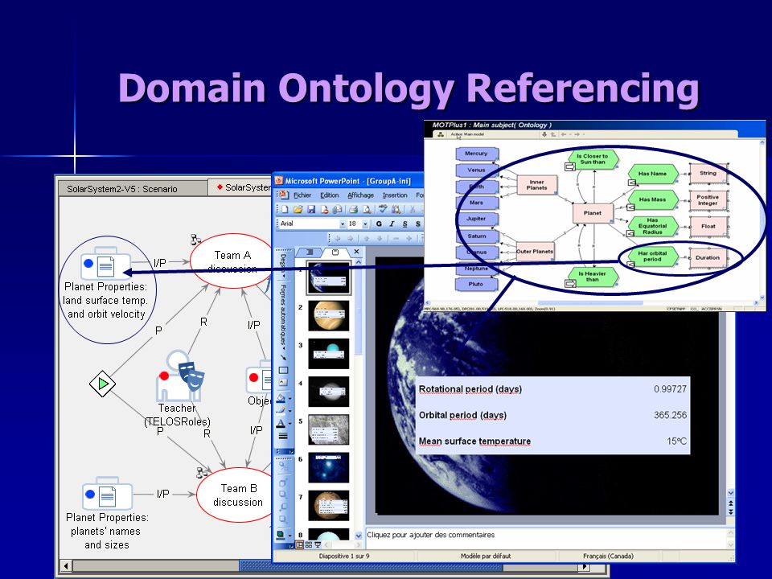Click resource icon for land surface temp. properties

pos(106,264)
